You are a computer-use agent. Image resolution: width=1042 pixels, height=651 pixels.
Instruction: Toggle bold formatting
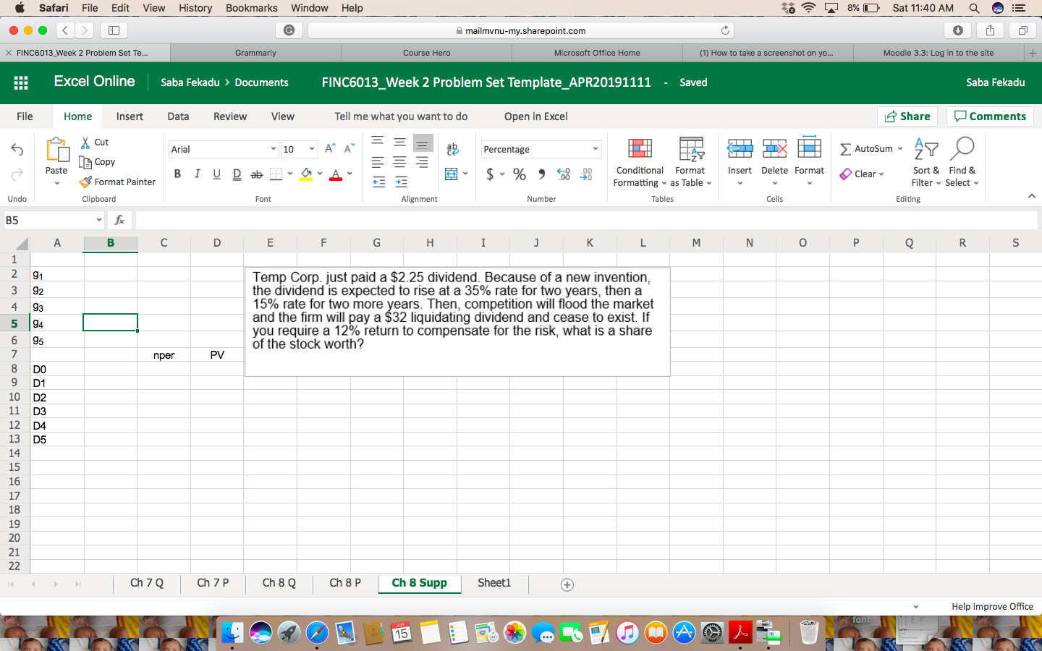tap(177, 174)
